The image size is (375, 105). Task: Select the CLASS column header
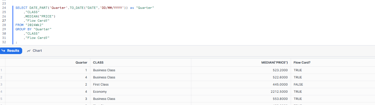[98, 62]
